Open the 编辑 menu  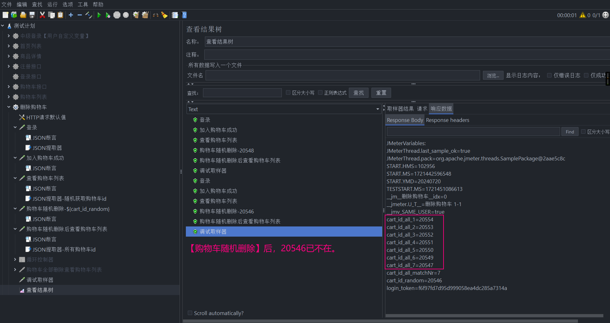(22, 4)
